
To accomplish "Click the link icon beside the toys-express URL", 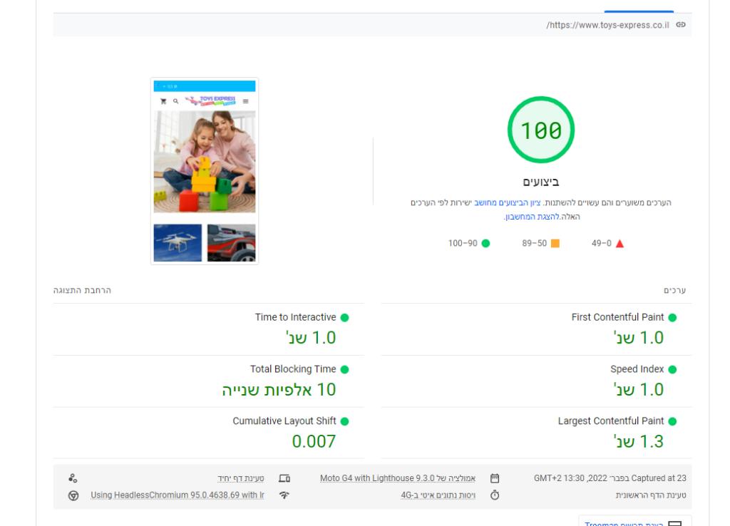I will (x=681, y=25).
